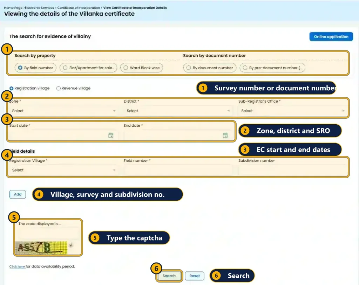Switch to Revenue village radio button
Image resolution: width=359 pixels, height=285 pixels.
point(59,88)
